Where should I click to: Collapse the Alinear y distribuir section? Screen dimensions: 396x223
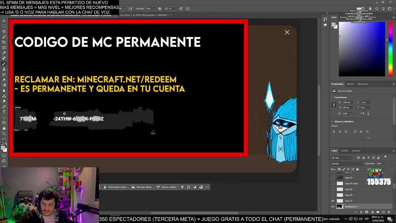(332, 121)
